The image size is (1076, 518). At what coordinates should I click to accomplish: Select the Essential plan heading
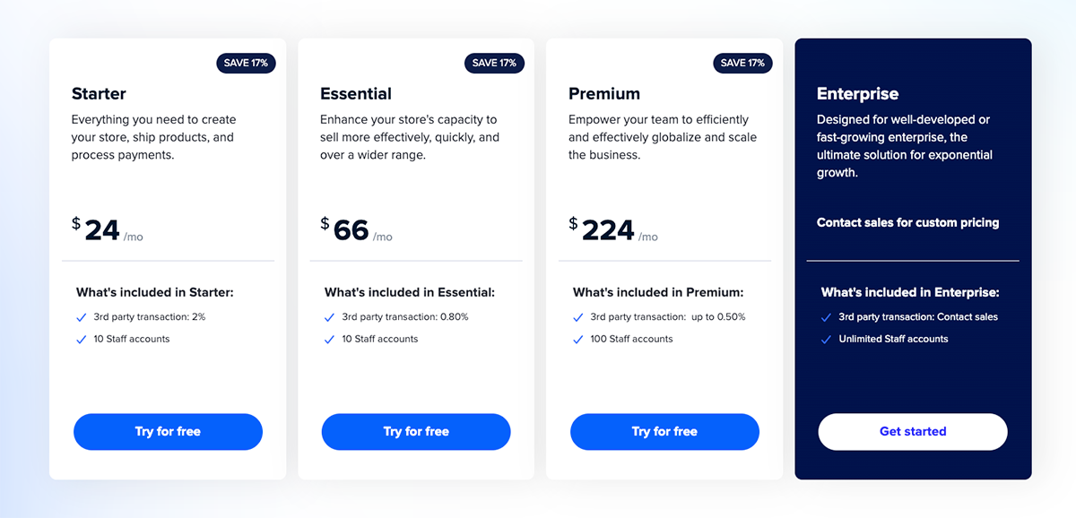(x=356, y=93)
